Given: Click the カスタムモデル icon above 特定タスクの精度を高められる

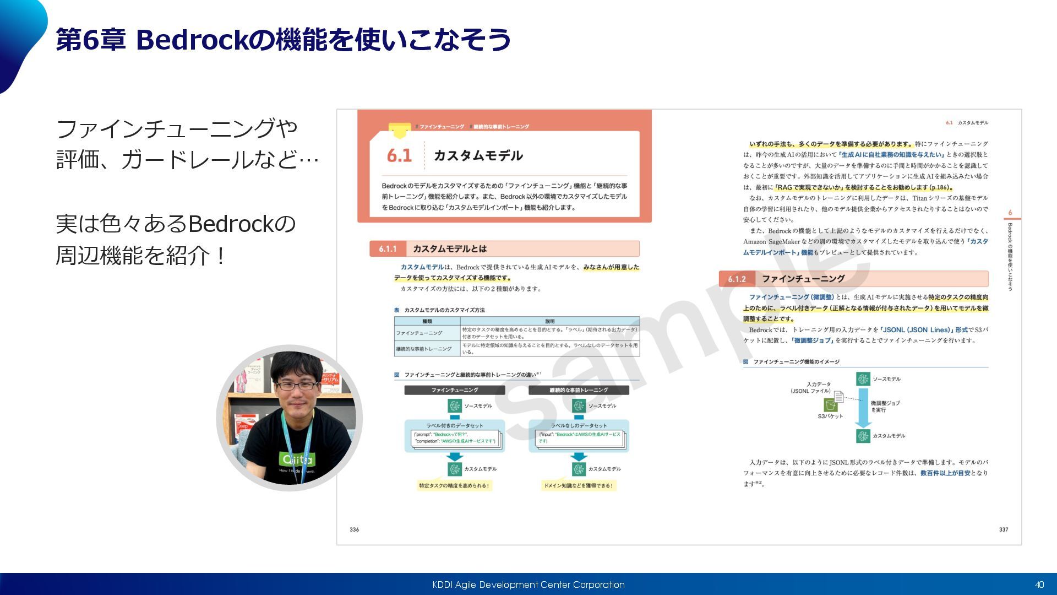Looking at the screenshot, I should (455, 469).
